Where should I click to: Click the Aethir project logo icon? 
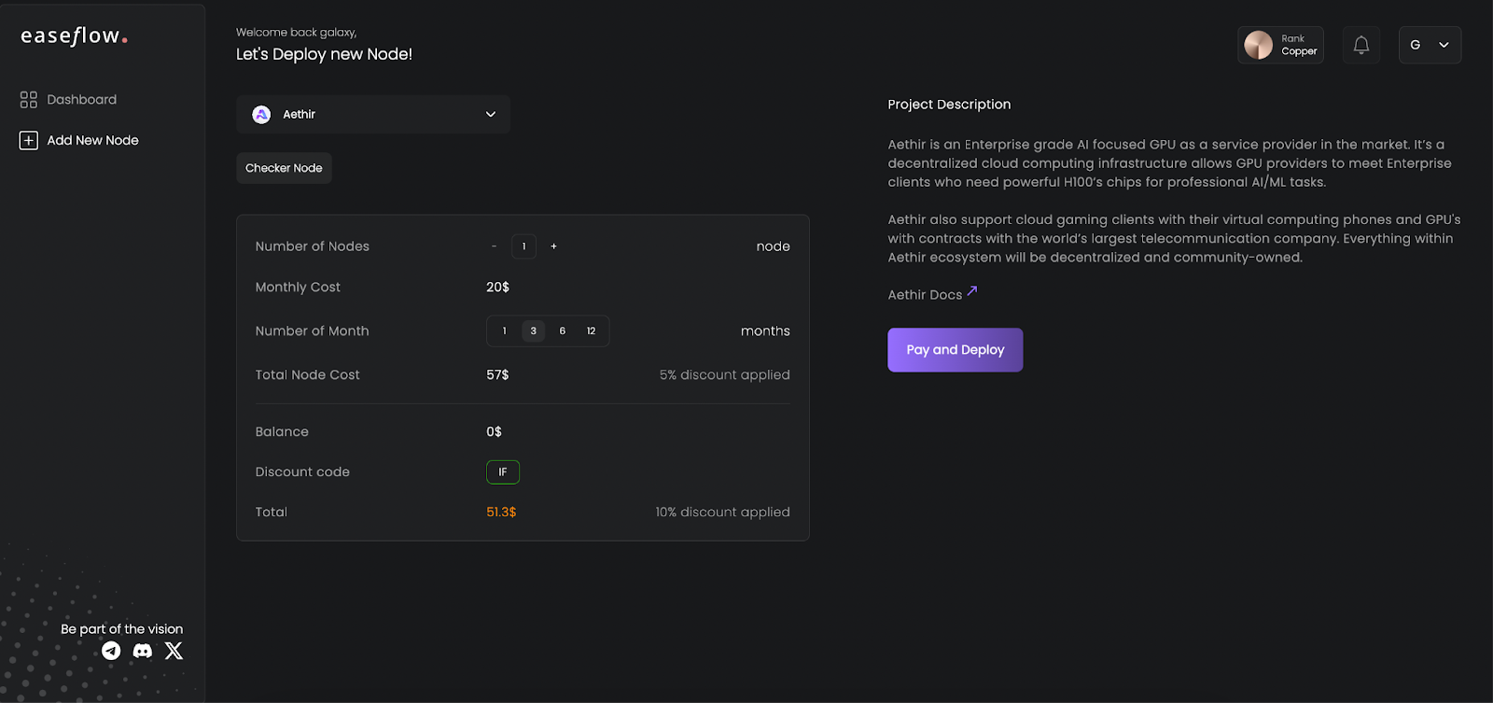pyautogui.click(x=262, y=114)
